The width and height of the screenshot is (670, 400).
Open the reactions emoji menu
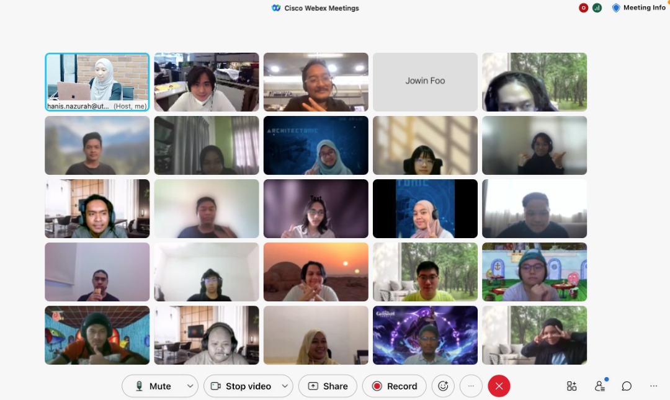click(x=443, y=386)
